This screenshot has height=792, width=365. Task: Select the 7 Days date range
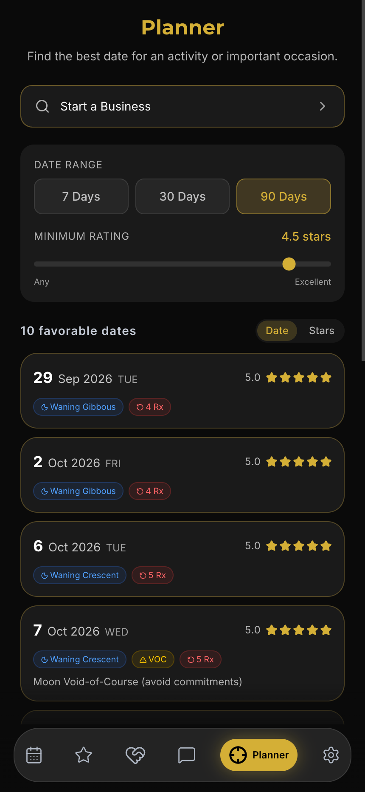point(81,196)
